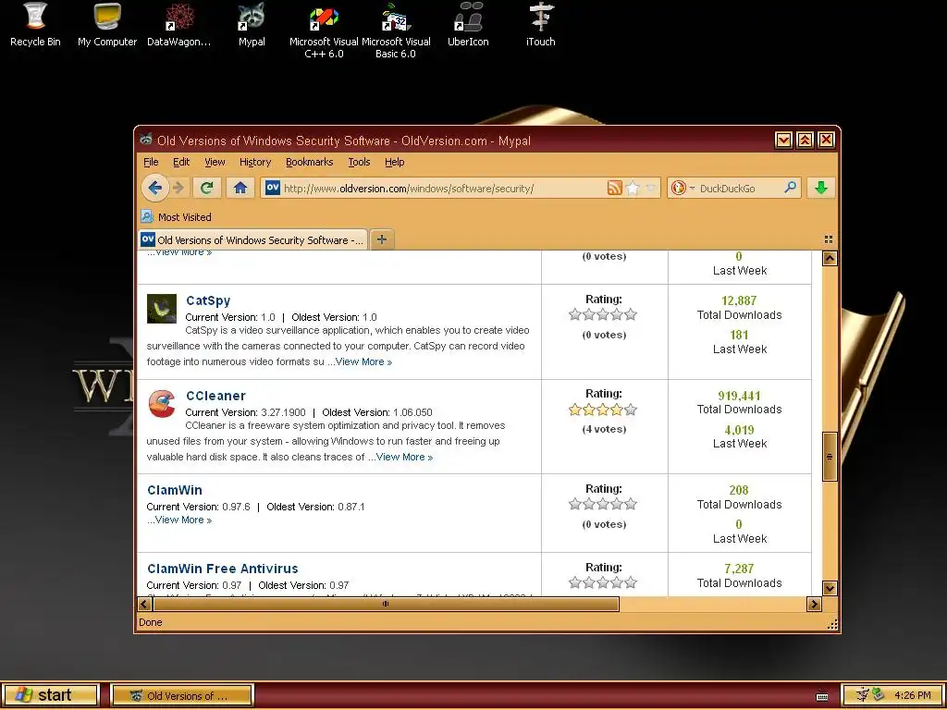Open the list all tabs grid icon

(x=829, y=239)
